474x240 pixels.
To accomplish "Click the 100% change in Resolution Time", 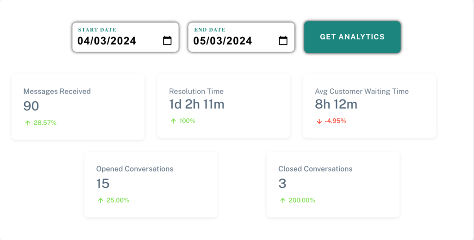I will point(187,121).
